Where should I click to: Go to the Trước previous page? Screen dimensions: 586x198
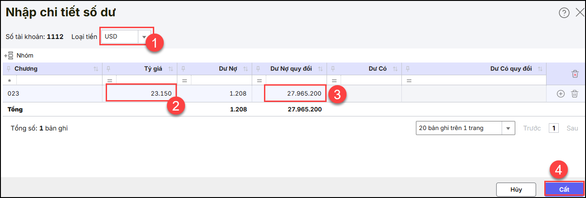[x=532, y=128]
